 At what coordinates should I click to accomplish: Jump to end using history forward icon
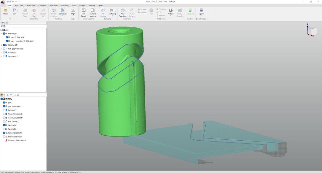pos(18,95)
